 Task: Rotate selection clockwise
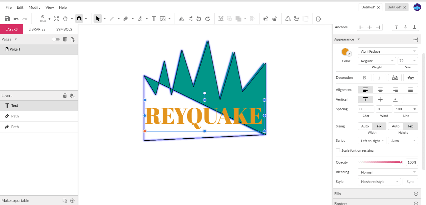pos(208,19)
